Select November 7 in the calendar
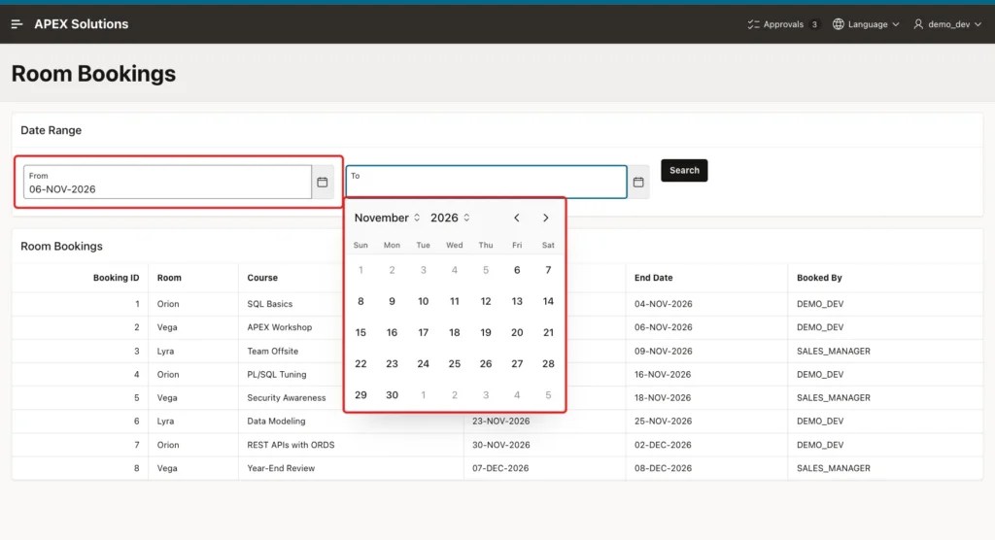This screenshot has width=995, height=540. point(548,270)
